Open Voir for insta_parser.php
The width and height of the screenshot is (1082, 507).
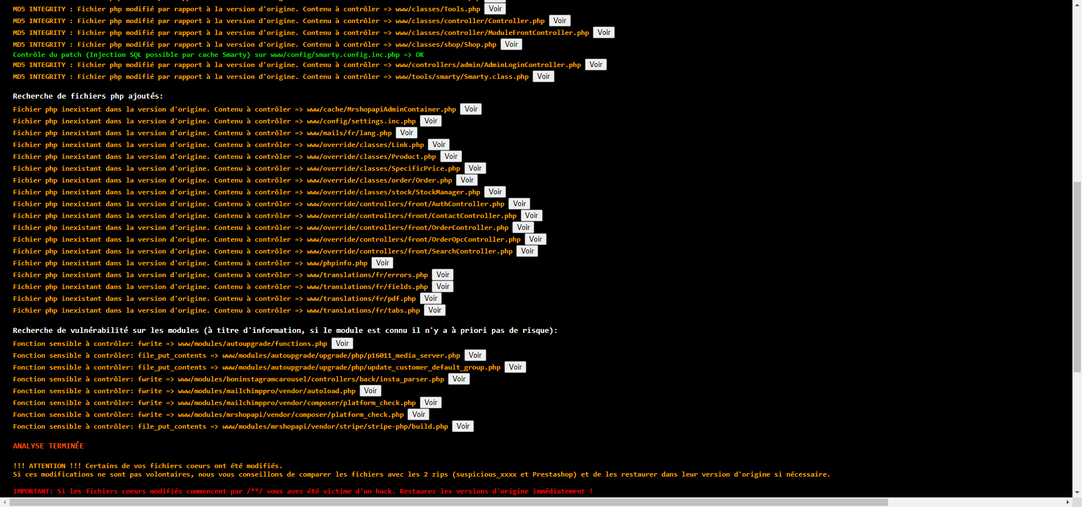pos(459,379)
